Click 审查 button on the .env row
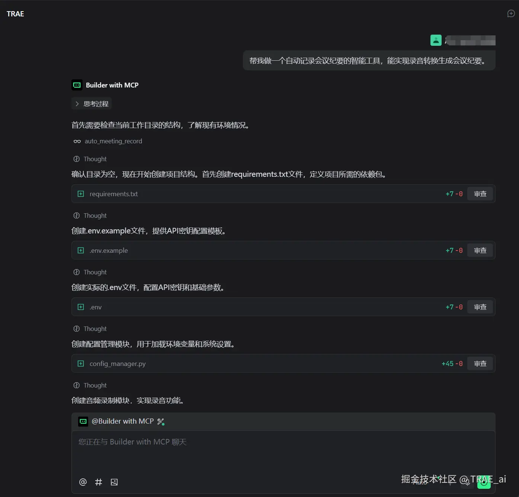Viewport: 519px width, 497px height. tap(480, 307)
